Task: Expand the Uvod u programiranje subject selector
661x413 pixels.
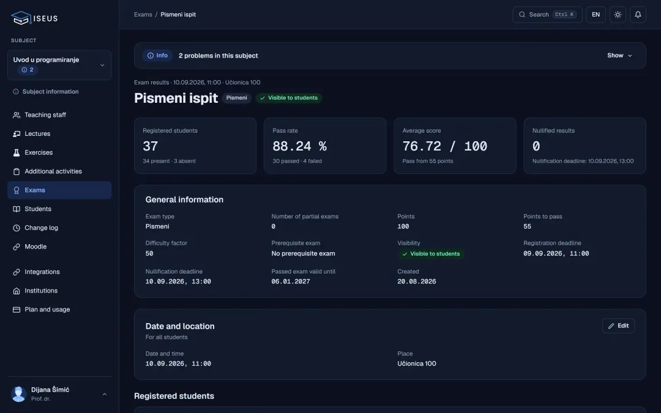Action: click(x=59, y=65)
